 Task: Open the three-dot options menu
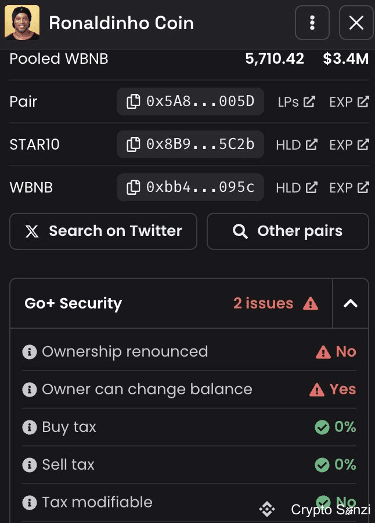(312, 23)
